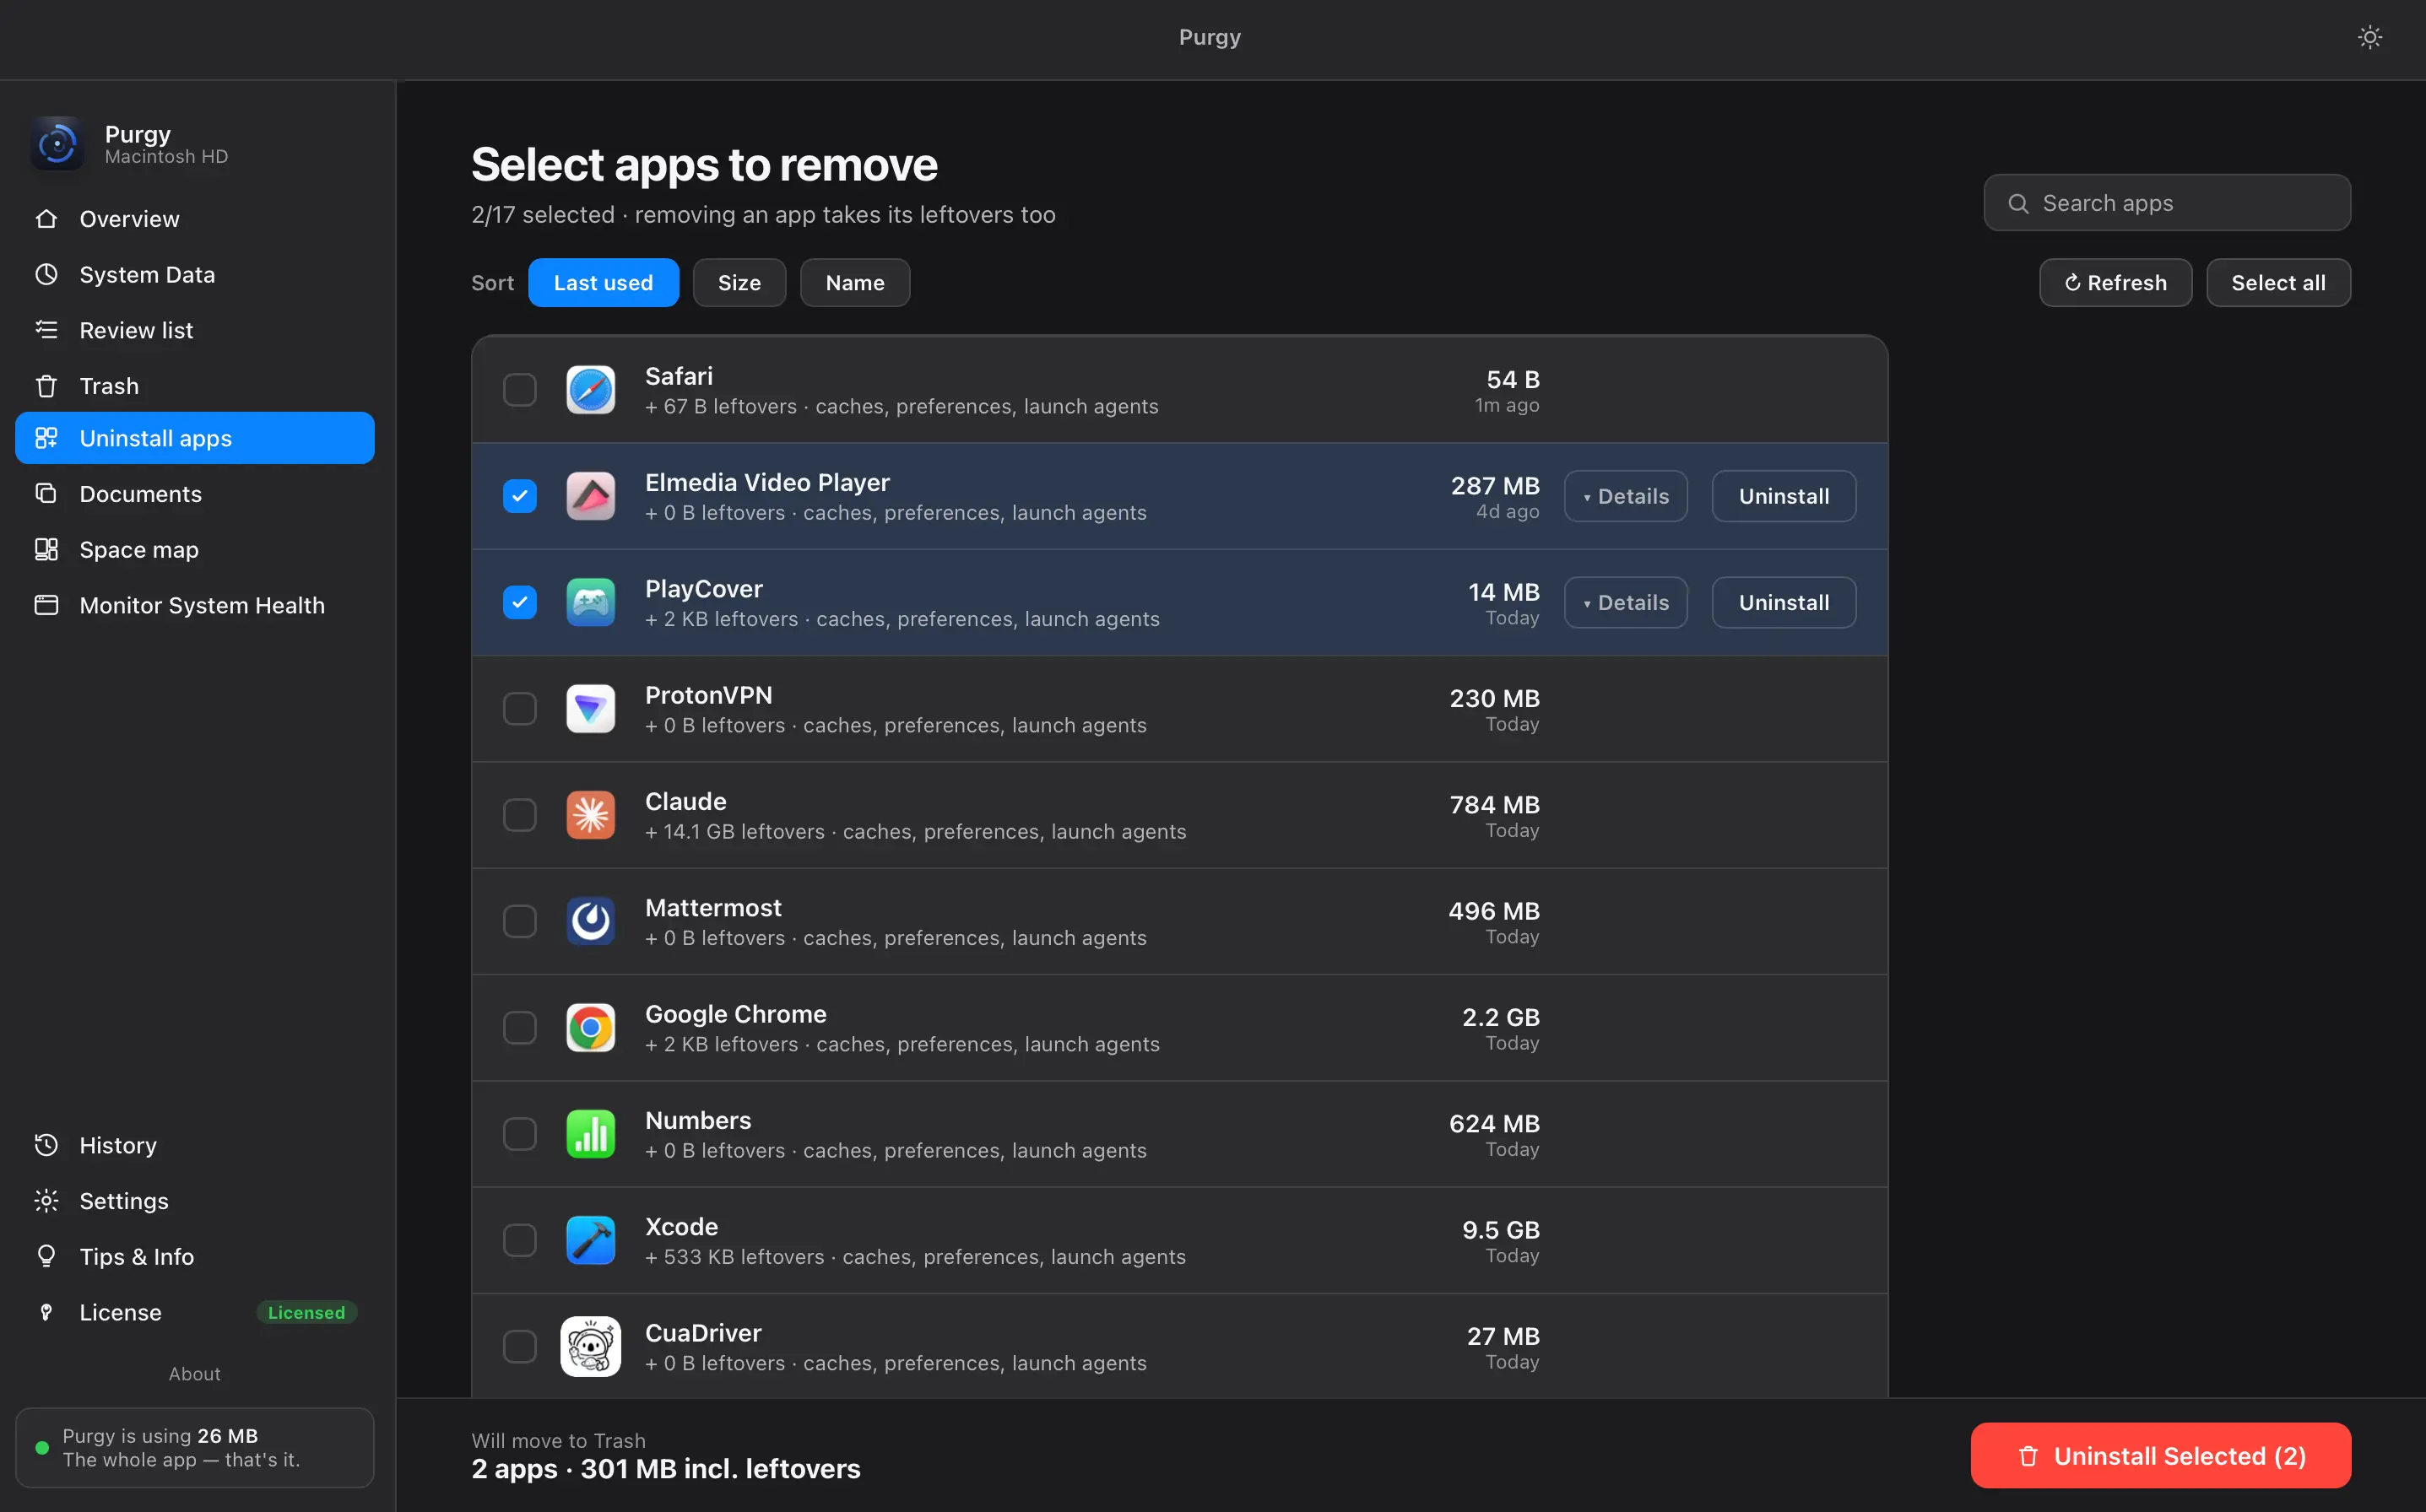
Task: Open the Overview section
Action: pyautogui.click(x=195, y=218)
